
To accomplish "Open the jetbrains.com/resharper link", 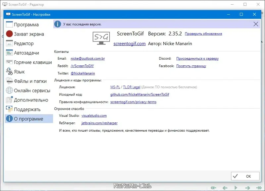I will (x=99, y=123).
